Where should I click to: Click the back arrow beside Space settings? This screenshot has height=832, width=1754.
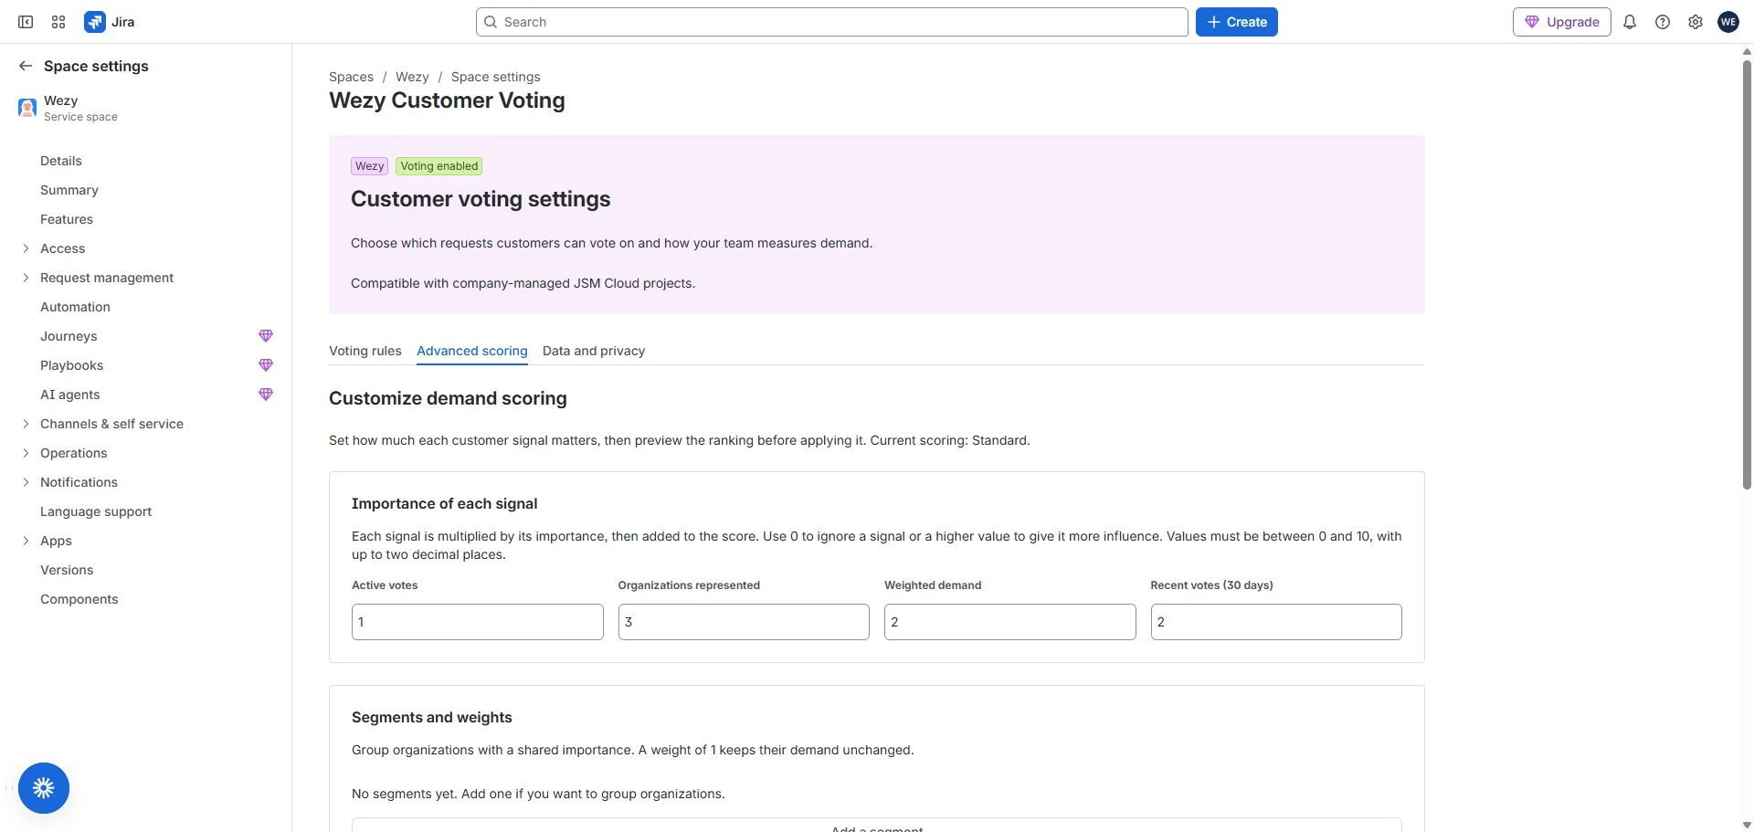[26, 66]
